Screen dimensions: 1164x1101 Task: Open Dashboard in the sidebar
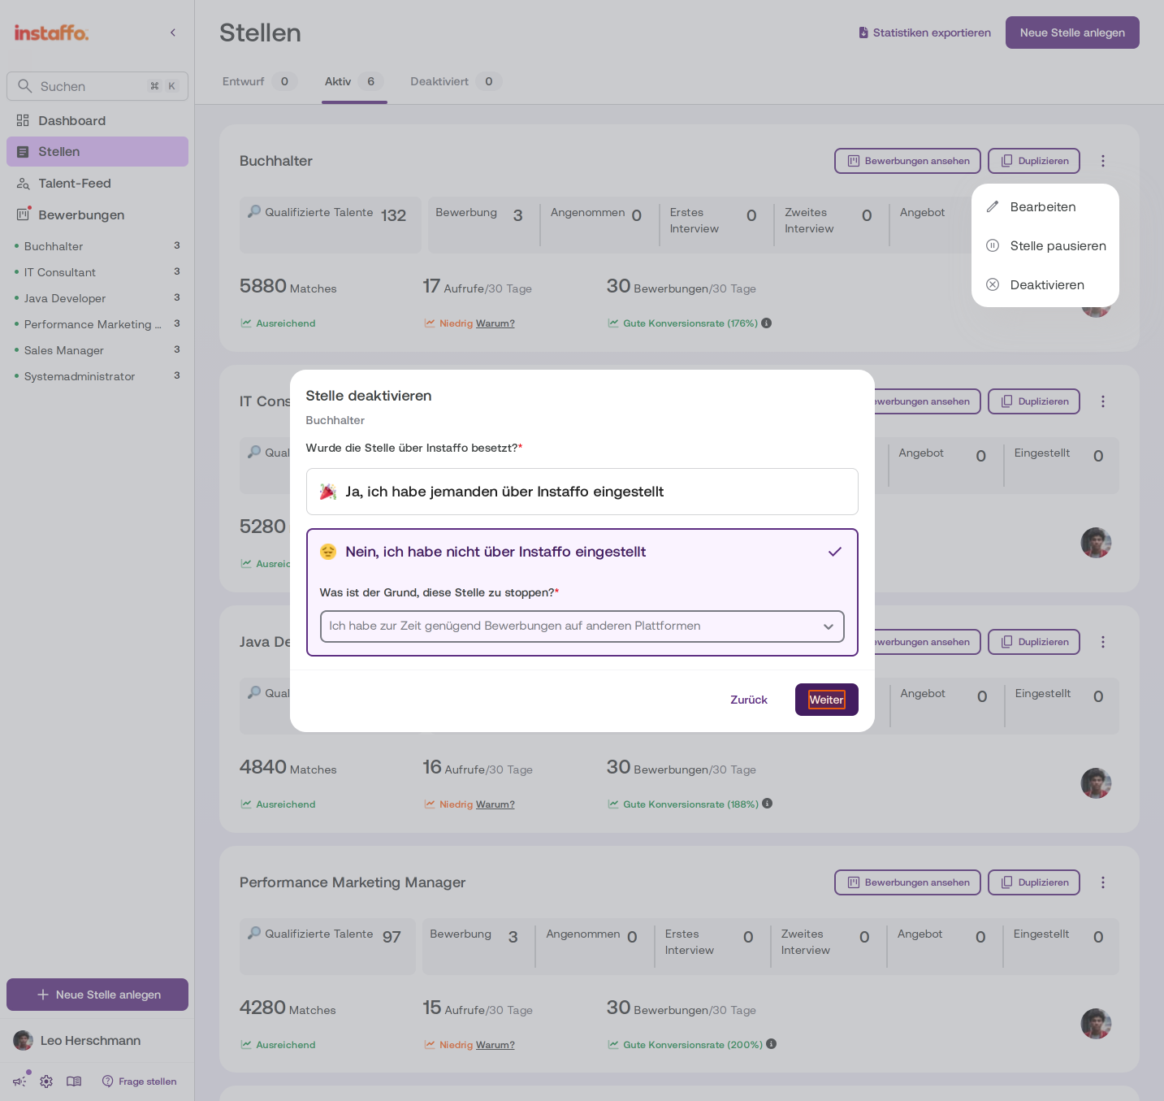tap(97, 121)
